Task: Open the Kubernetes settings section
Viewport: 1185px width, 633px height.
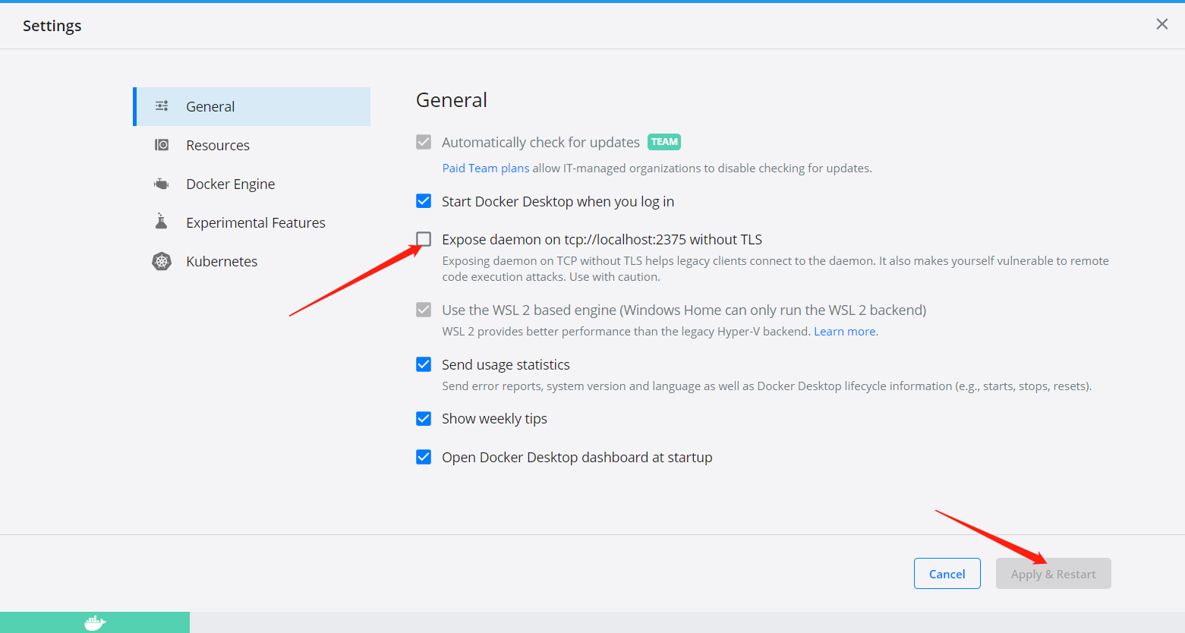Action: pyautogui.click(x=221, y=260)
